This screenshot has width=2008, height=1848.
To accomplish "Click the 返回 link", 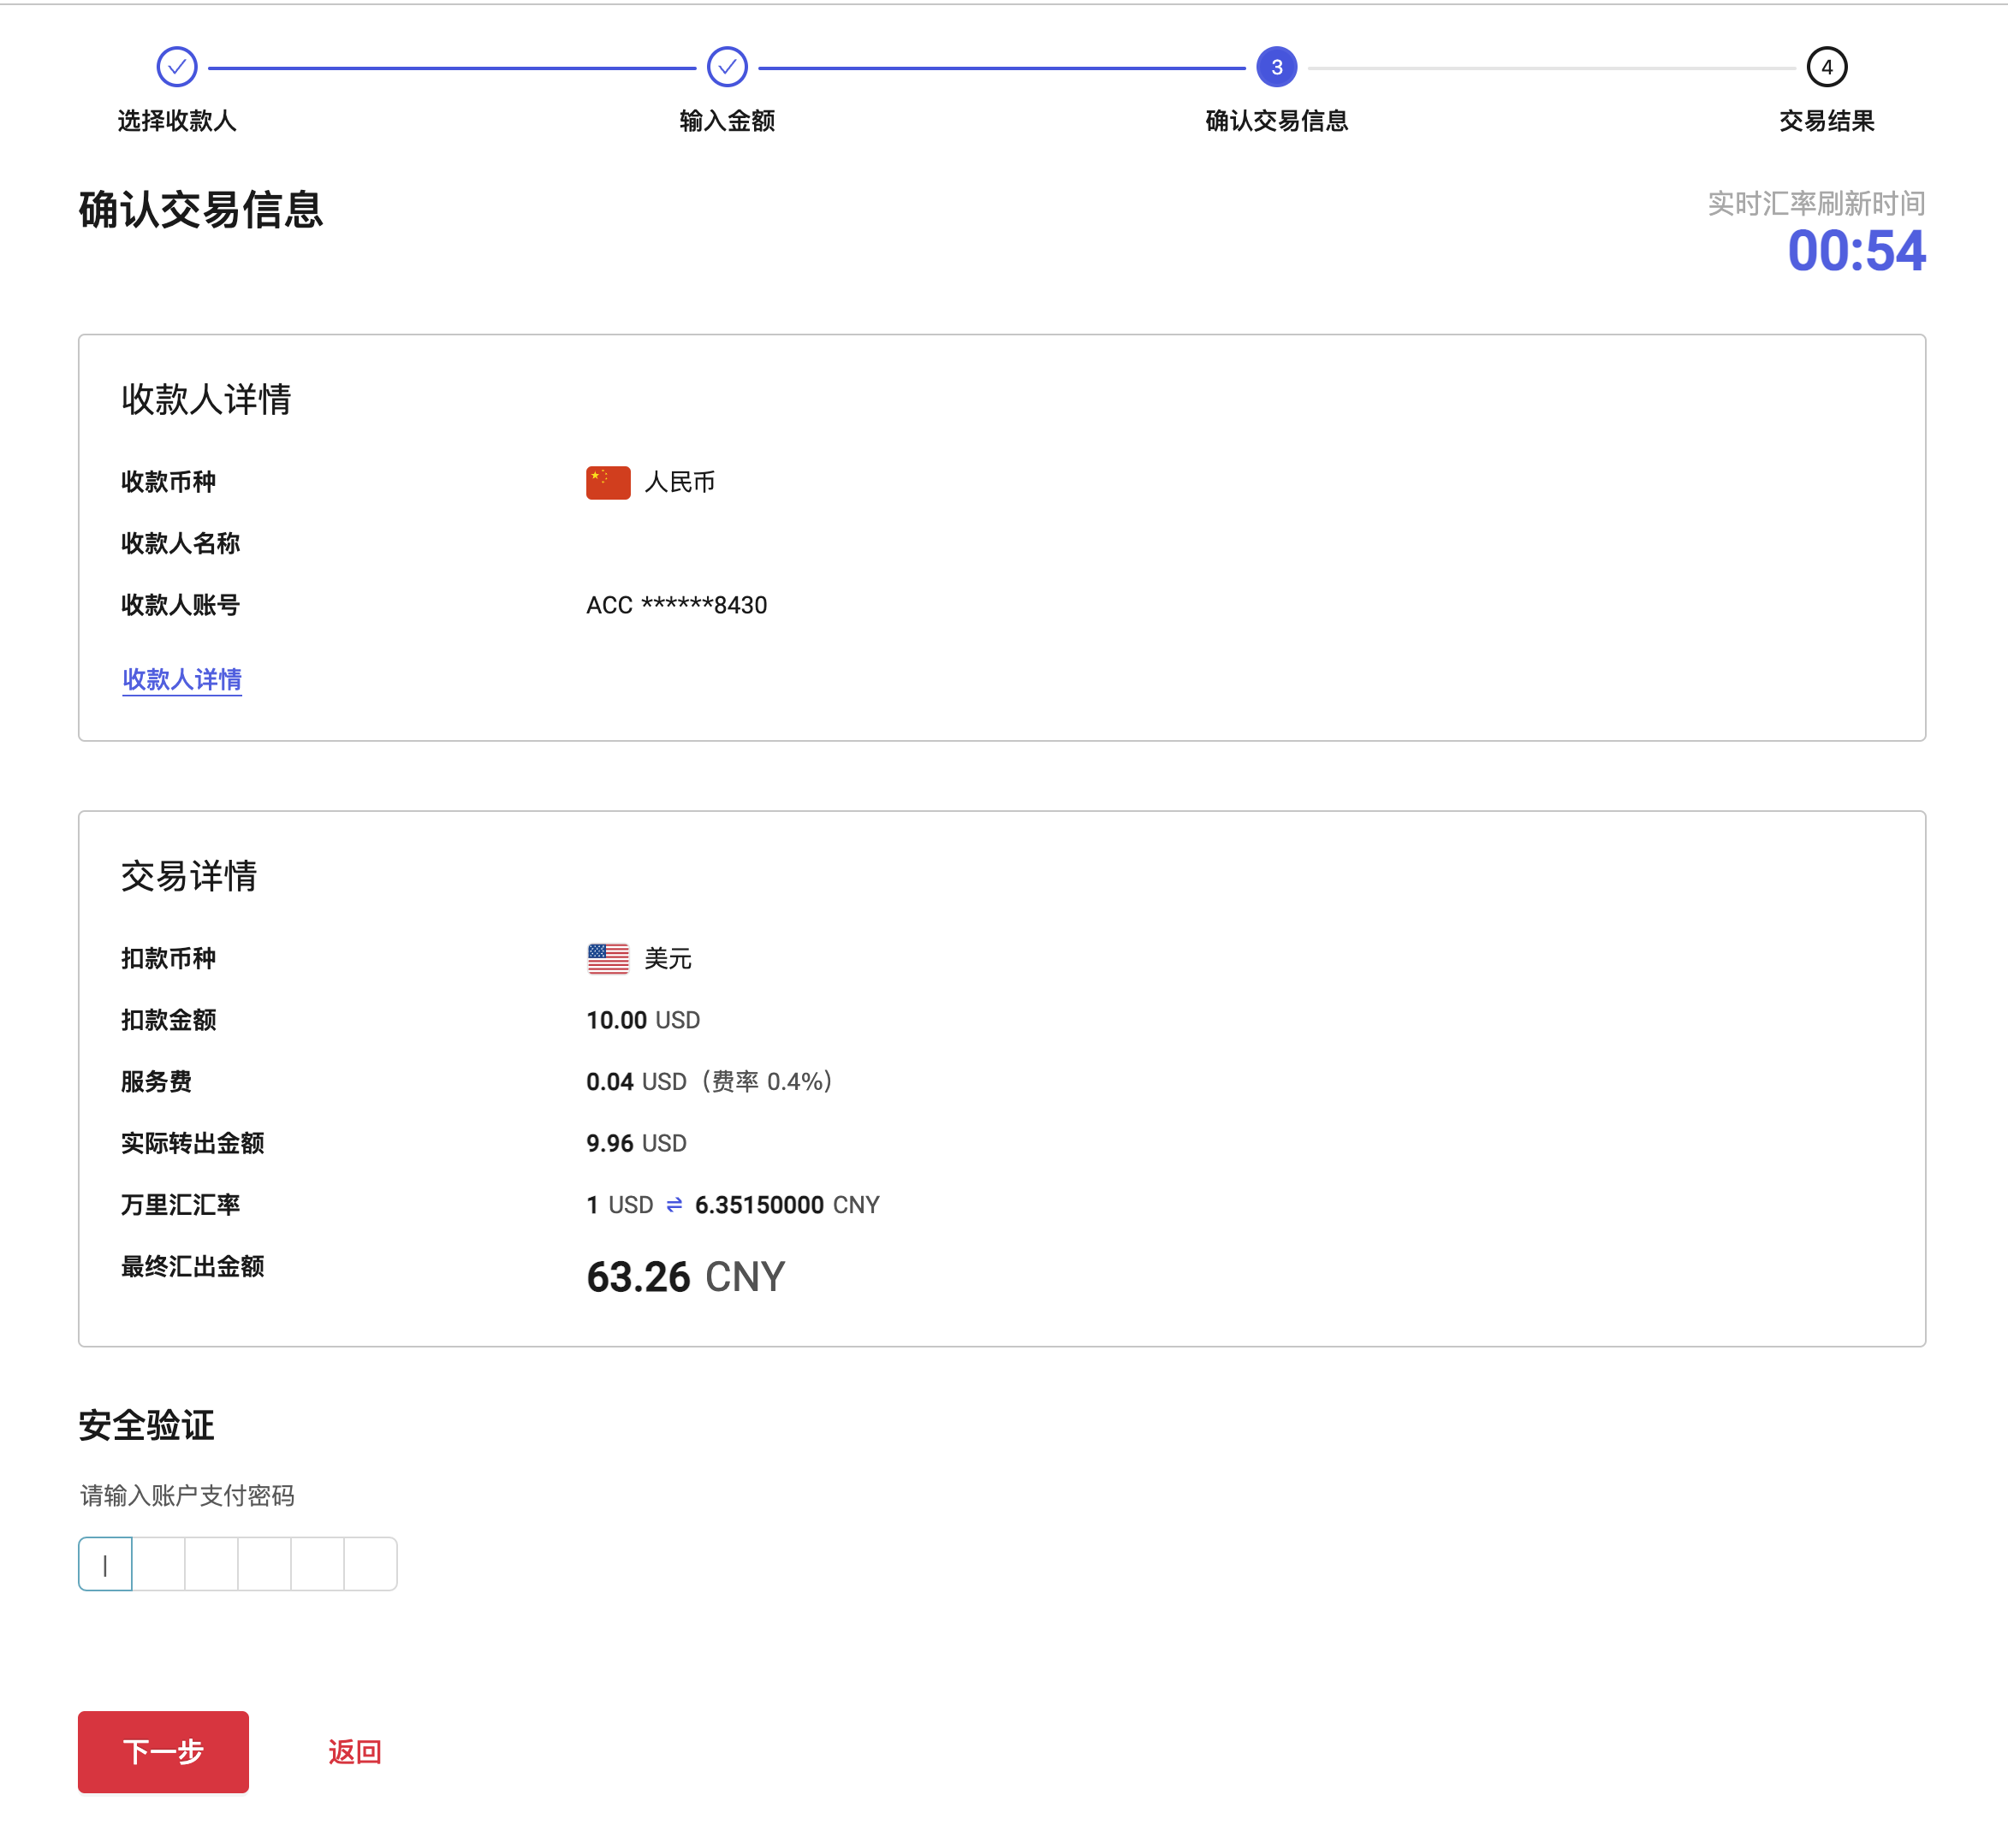I will pos(354,1752).
